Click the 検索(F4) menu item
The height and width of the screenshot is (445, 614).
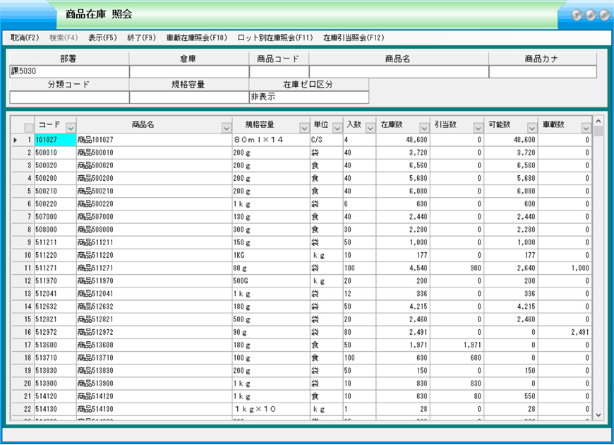pyautogui.click(x=64, y=37)
